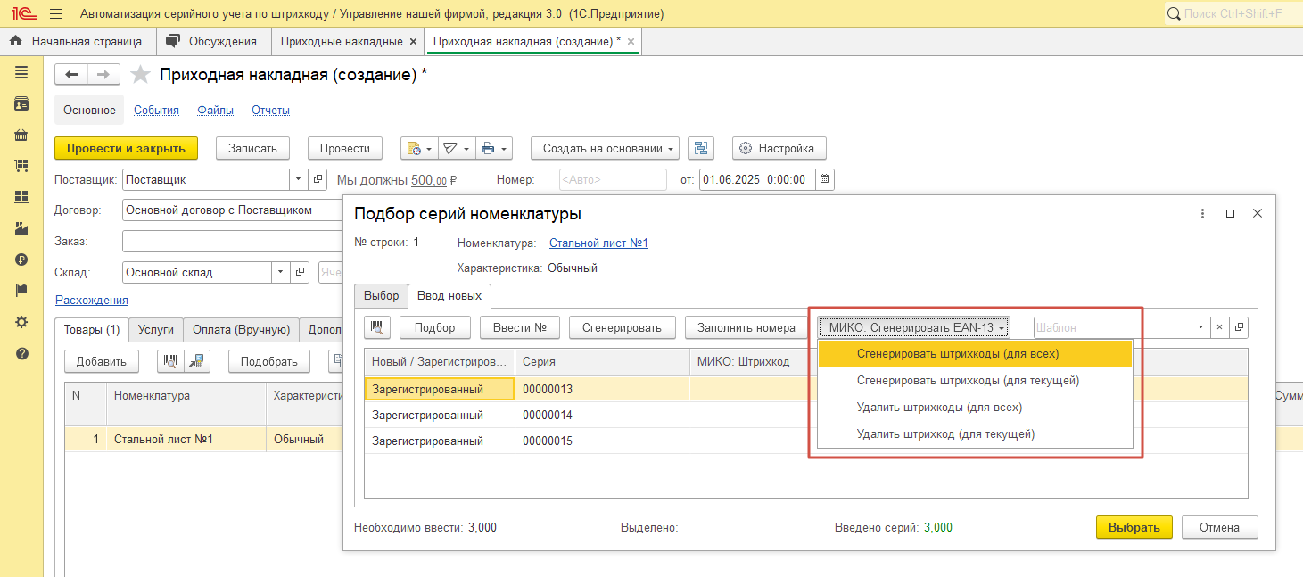Open the calendar picker for document date
Image resolution: width=1303 pixels, height=577 pixels.
coord(825,179)
